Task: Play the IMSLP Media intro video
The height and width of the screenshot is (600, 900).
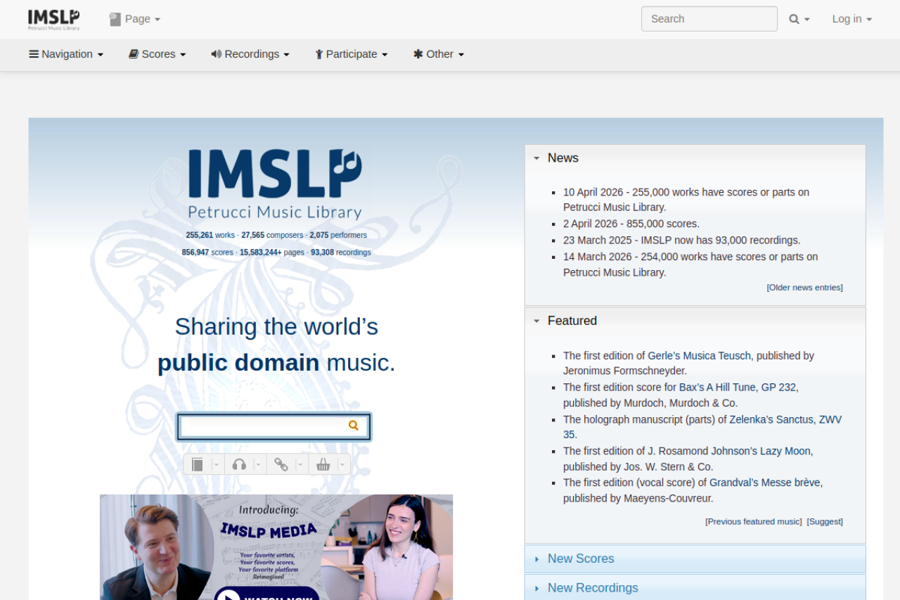Action: [x=228, y=595]
